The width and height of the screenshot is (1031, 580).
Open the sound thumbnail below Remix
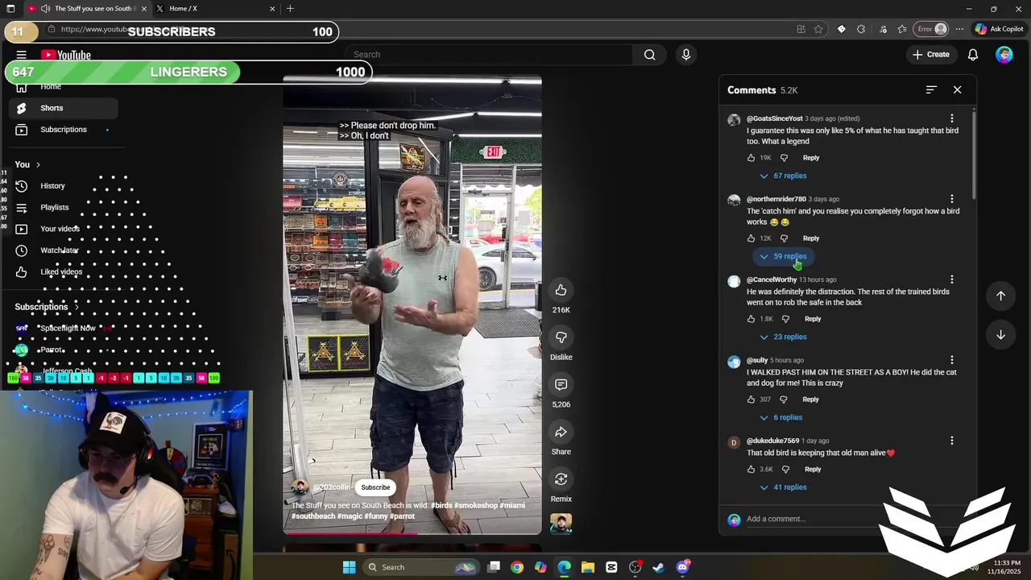[561, 524]
